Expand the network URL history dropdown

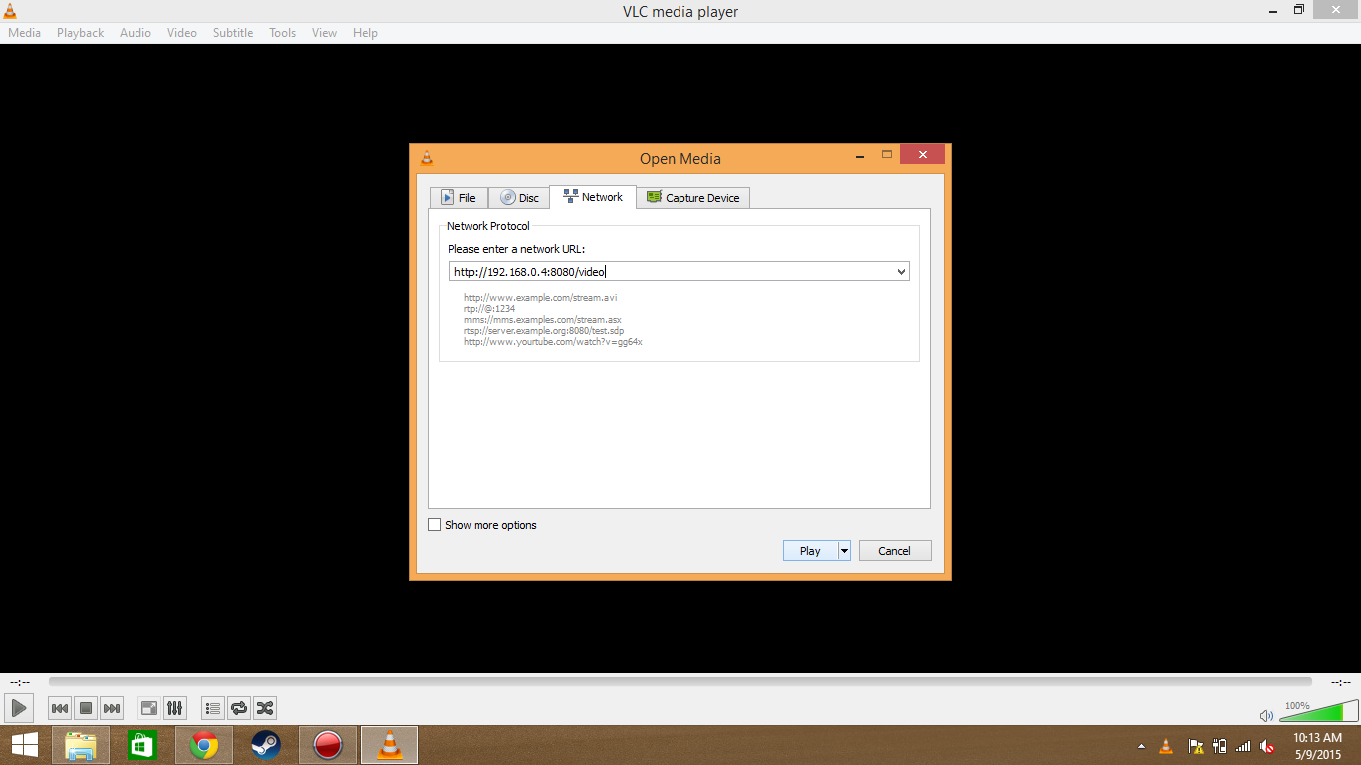point(901,271)
